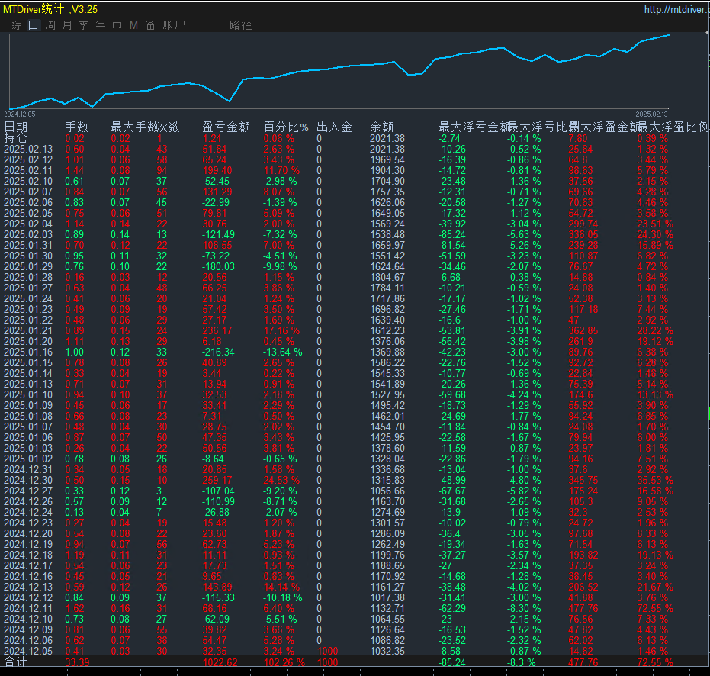The height and width of the screenshot is (676, 710).
Task: Select the 2025.02.11 date row
Action: point(355,170)
